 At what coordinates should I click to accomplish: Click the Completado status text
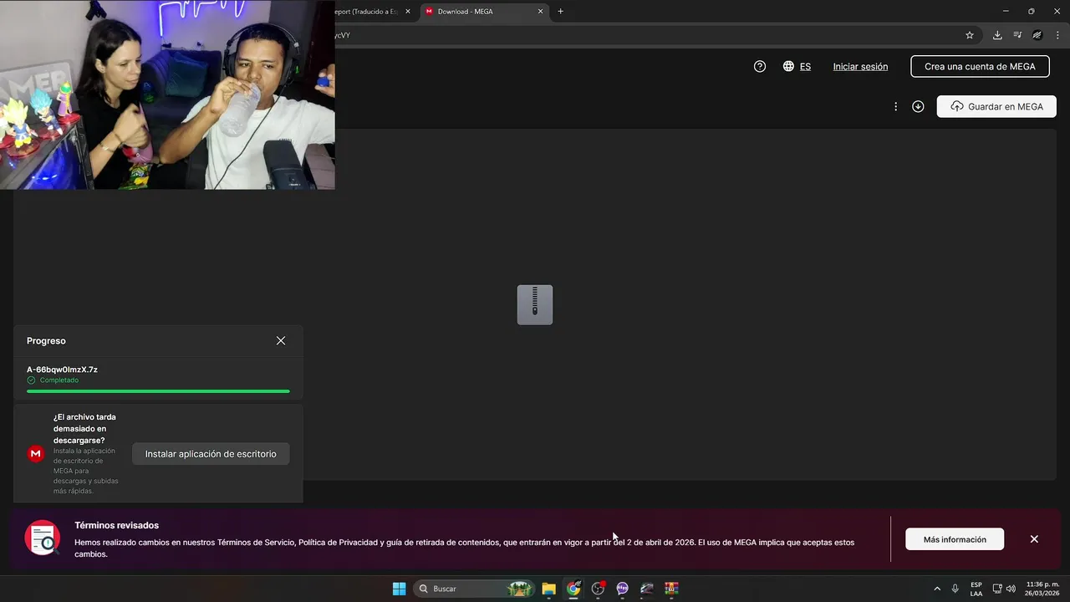click(59, 380)
